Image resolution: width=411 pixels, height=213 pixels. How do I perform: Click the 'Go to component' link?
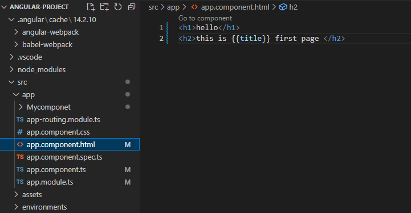pos(205,18)
